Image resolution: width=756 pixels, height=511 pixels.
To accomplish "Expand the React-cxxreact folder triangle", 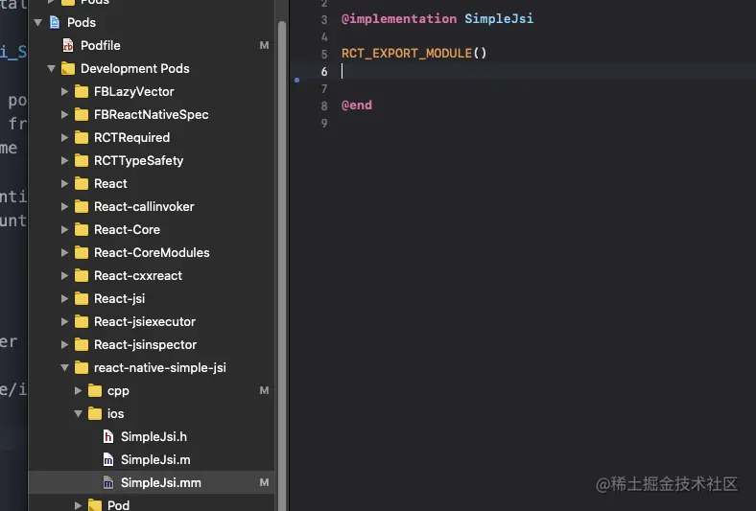I will (x=64, y=275).
